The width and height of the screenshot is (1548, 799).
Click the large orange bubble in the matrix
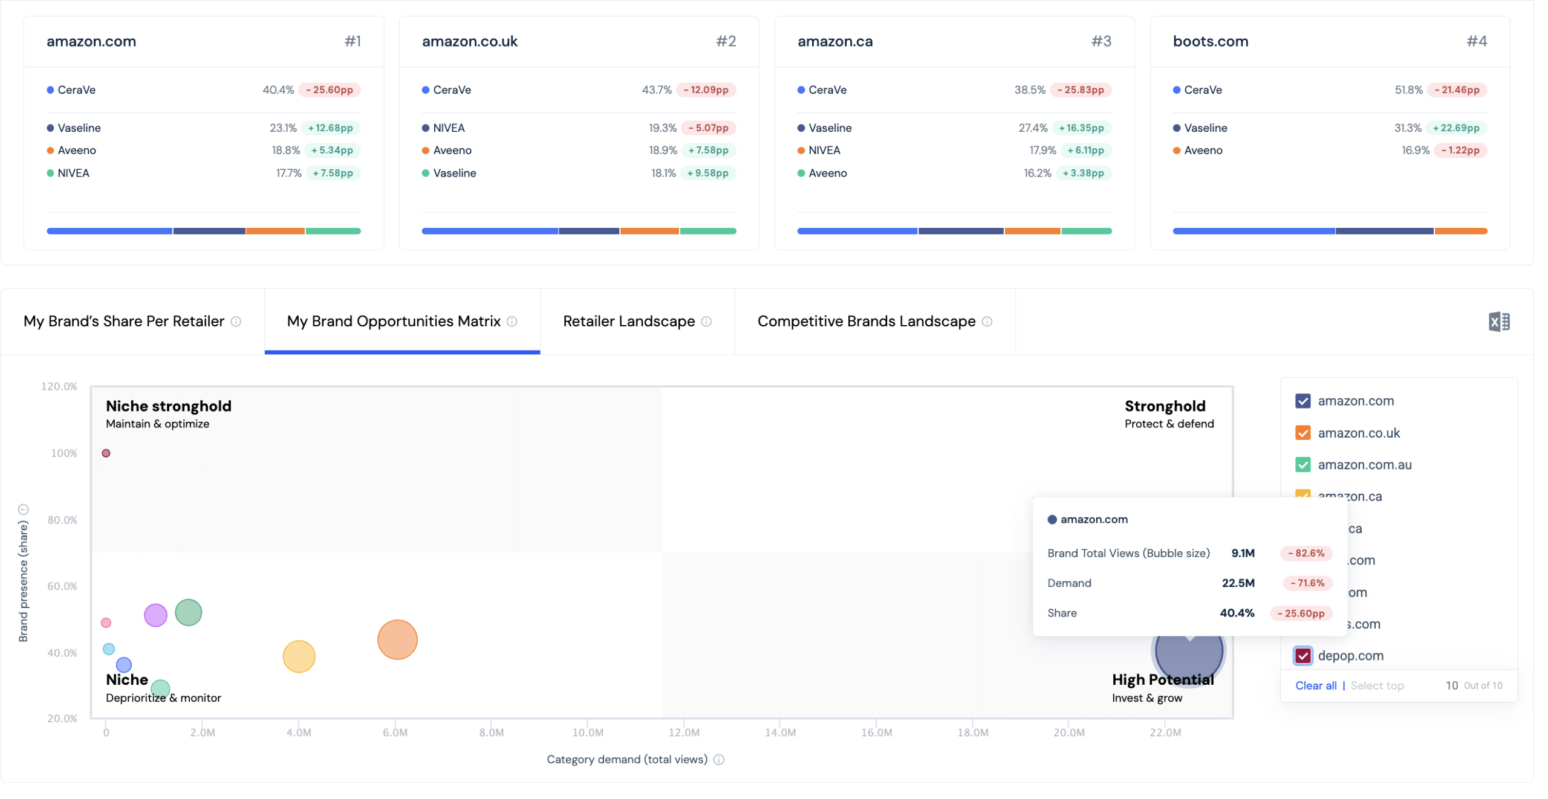coord(397,639)
